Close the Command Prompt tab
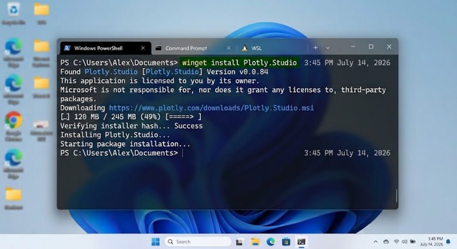Screen dimensions: 457x249 pos(228,48)
